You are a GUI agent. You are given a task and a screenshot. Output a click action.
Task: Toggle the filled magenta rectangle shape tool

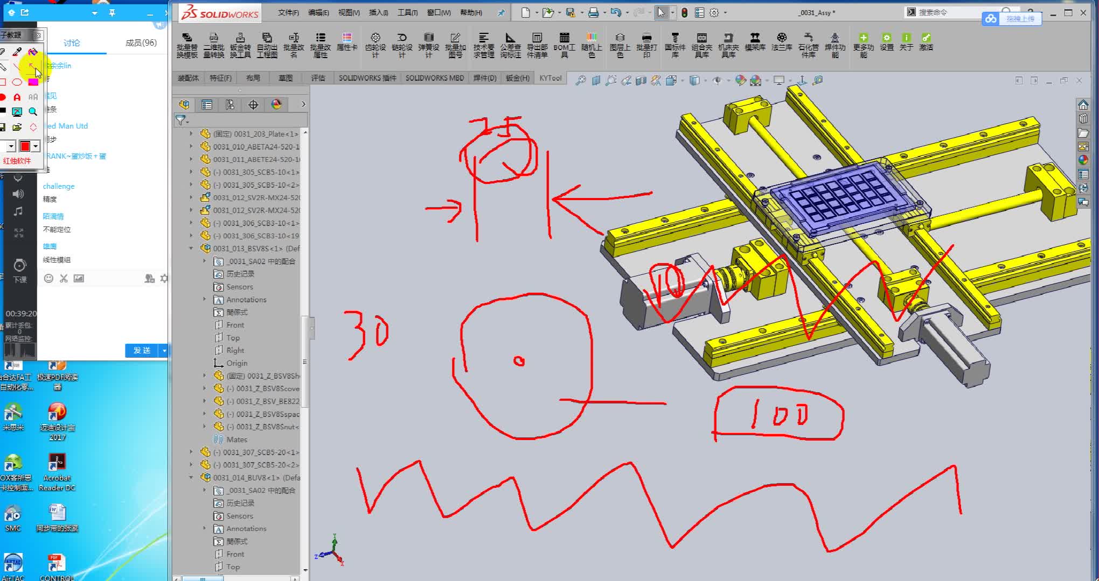(33, 82)
